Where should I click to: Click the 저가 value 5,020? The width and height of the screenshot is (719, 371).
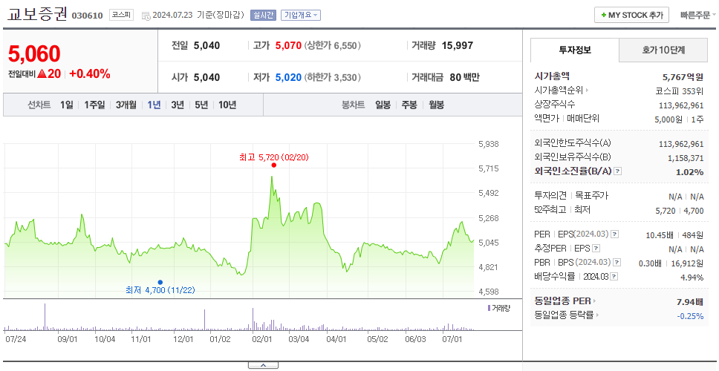[x=288, y=77]
